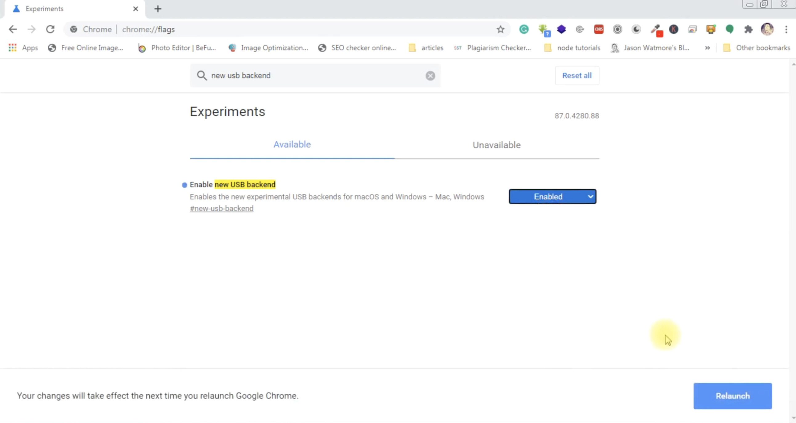Click the Relaunch button to apply changes
796x423 pixels.
(732, 396)
